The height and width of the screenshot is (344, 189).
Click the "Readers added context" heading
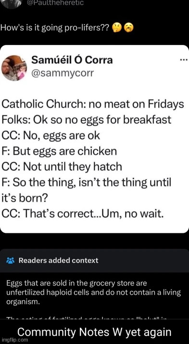[x=58, y=260]
